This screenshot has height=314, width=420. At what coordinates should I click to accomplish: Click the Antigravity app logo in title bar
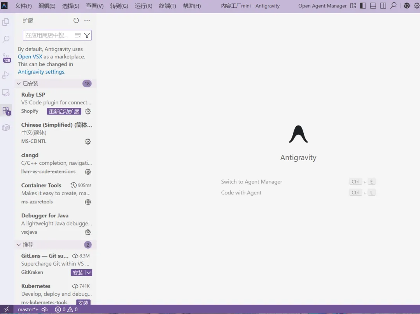pos(4,5)
